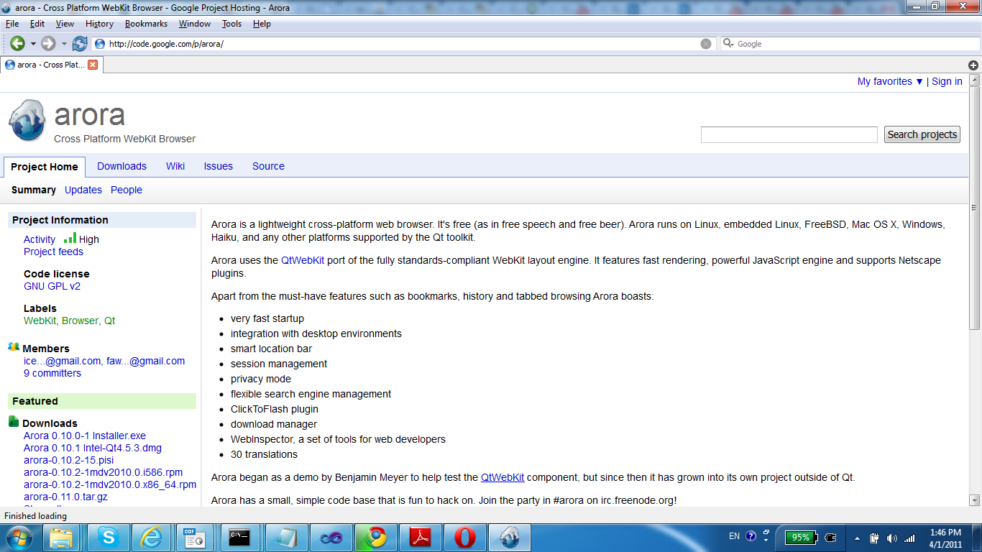
Task: Open the People sub-tab link
Action: click(x=127, y=190)
